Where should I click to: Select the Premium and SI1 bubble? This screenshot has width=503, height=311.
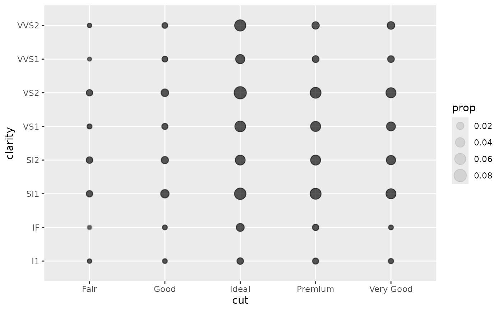click(x=315, y=194)
